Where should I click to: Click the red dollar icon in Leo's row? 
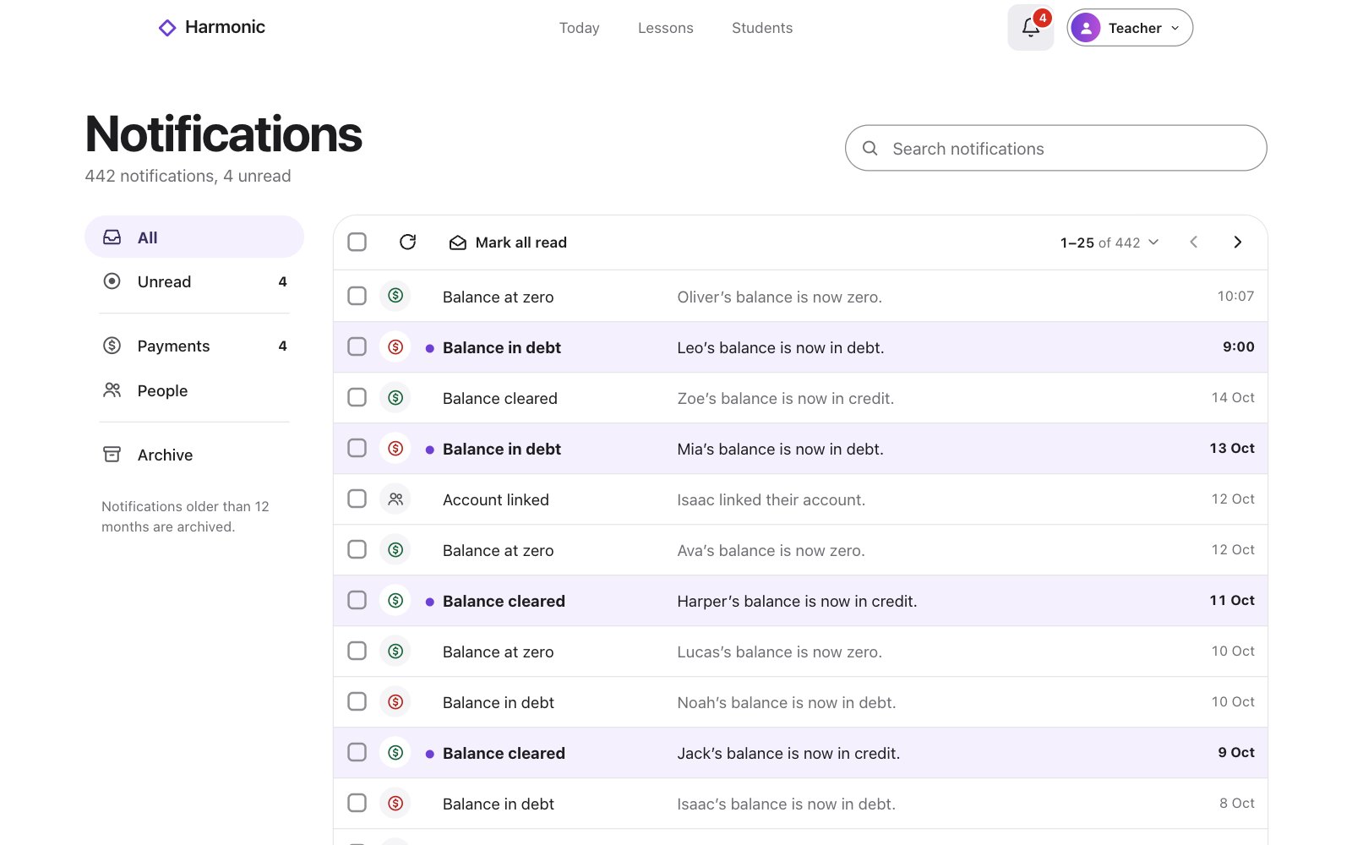(395, 346)
